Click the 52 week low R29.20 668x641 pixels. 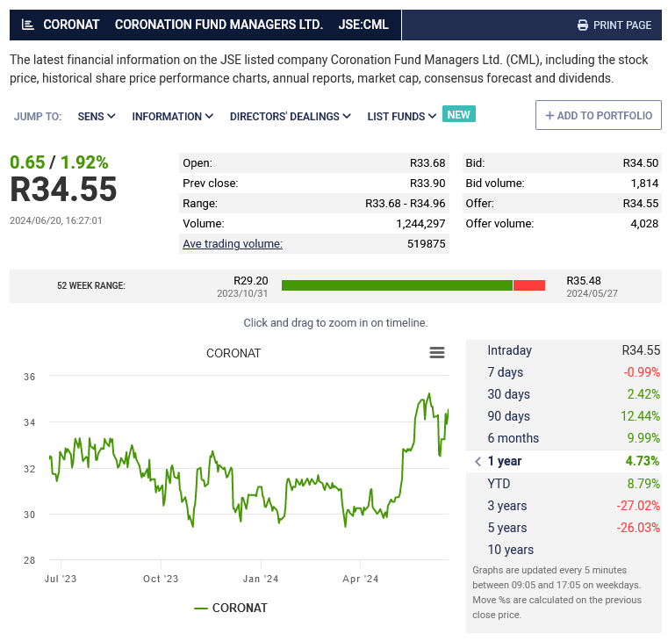(x=250, y=281)
